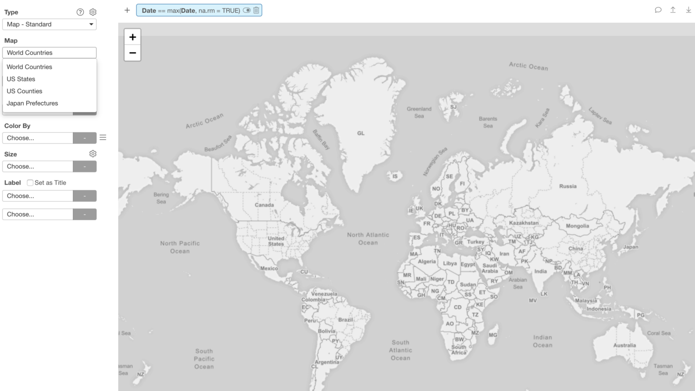Click the help question mark icon beside Type

pyautogui.click(x=80, y=12)
